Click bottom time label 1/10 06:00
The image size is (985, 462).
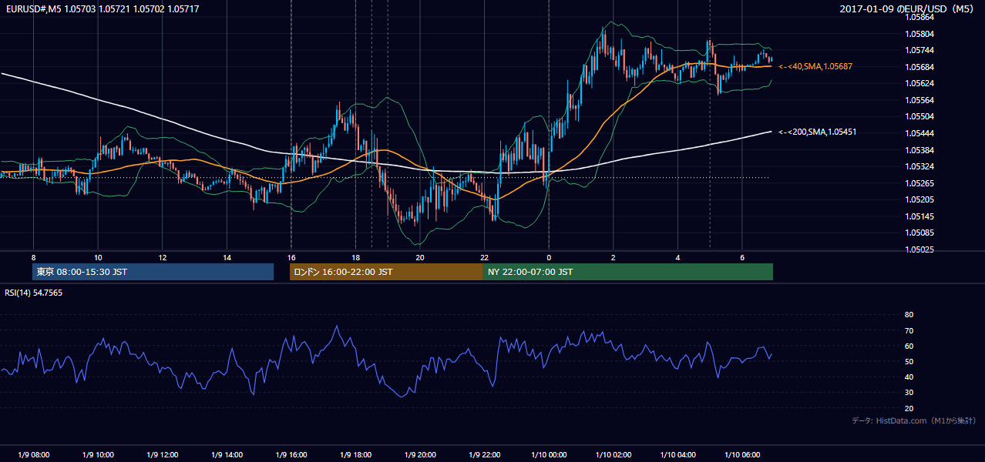point(741,454)
